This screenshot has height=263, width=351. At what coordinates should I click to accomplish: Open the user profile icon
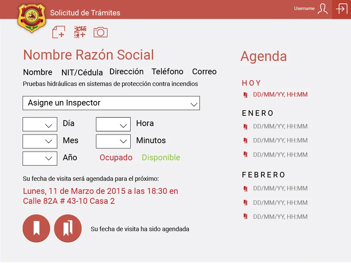pos(323,9)
